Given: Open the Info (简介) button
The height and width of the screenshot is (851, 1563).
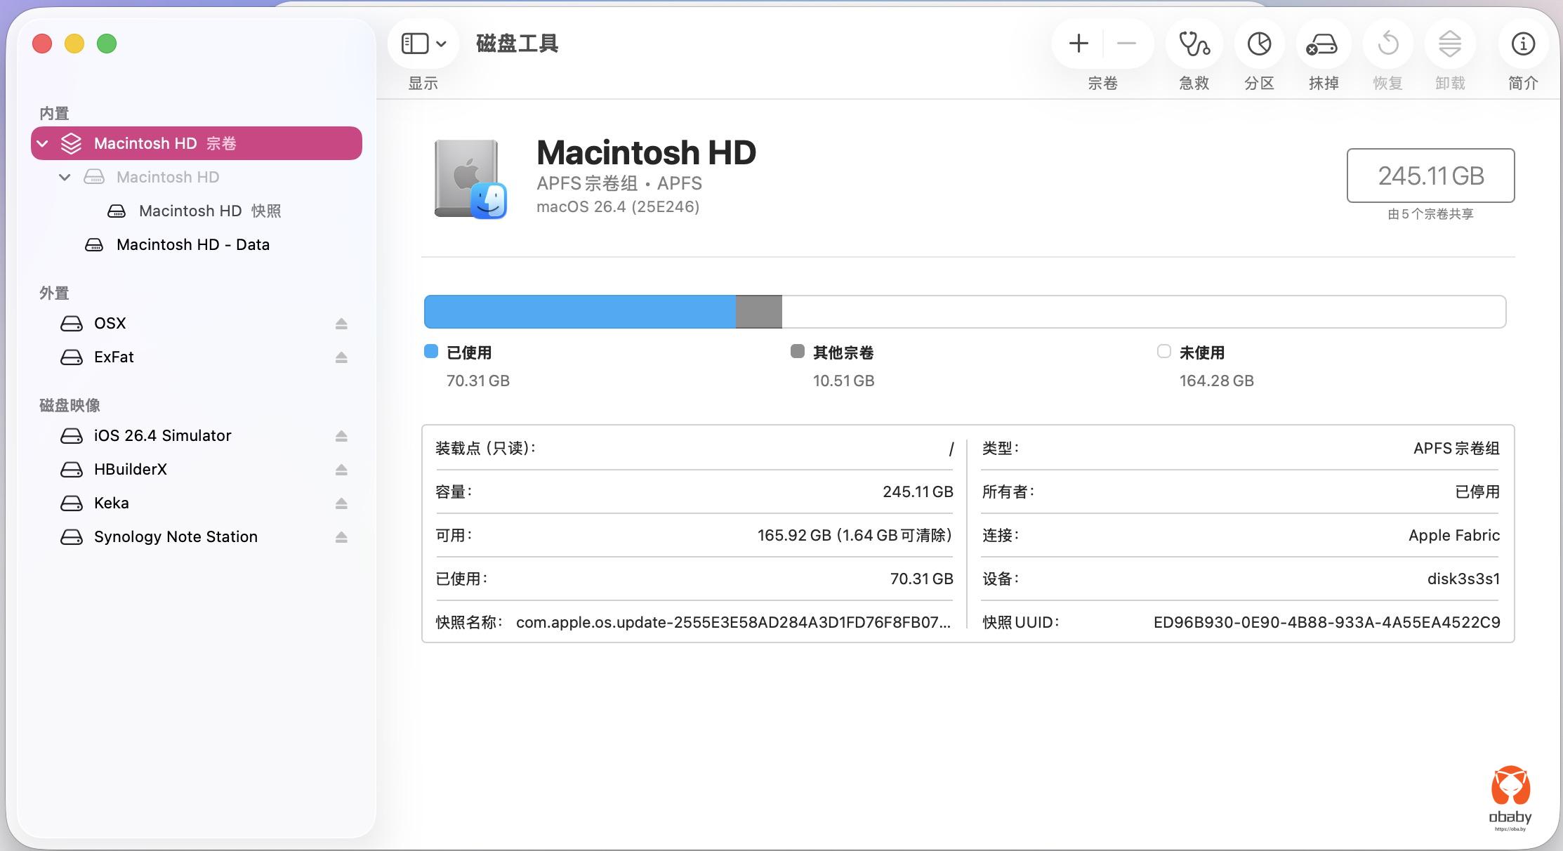Looking at the screenshot, I should click(1522, 44).
